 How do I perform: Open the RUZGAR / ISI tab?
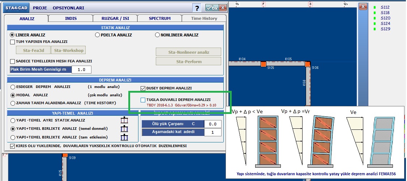click(115, 18)
